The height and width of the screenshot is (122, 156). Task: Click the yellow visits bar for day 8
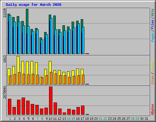pos(40,81)
